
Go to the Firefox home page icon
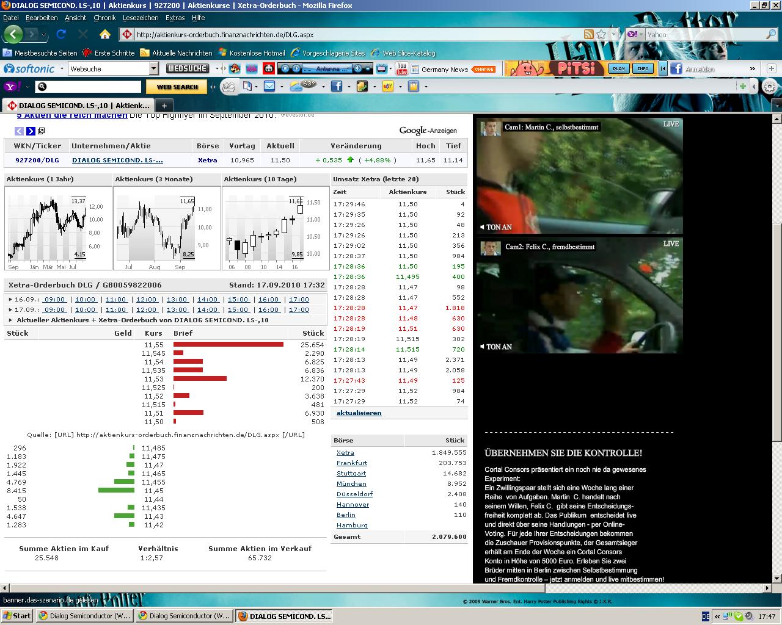105,34
